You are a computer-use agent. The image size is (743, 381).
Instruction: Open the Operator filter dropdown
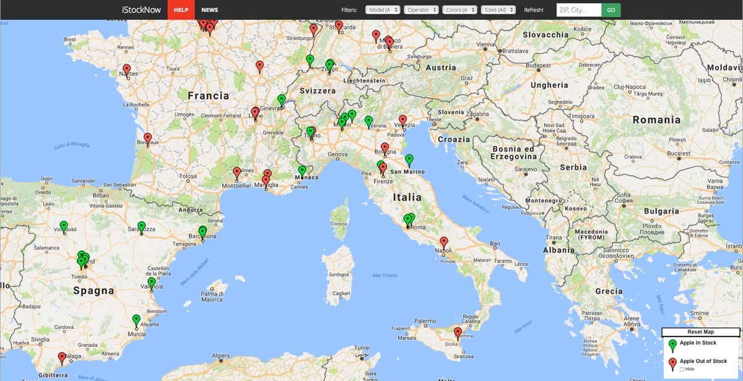421,10
